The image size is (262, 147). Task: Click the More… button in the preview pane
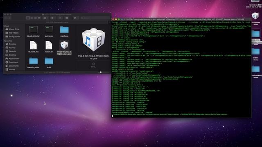pyautogui.click(x=93, y=65)
